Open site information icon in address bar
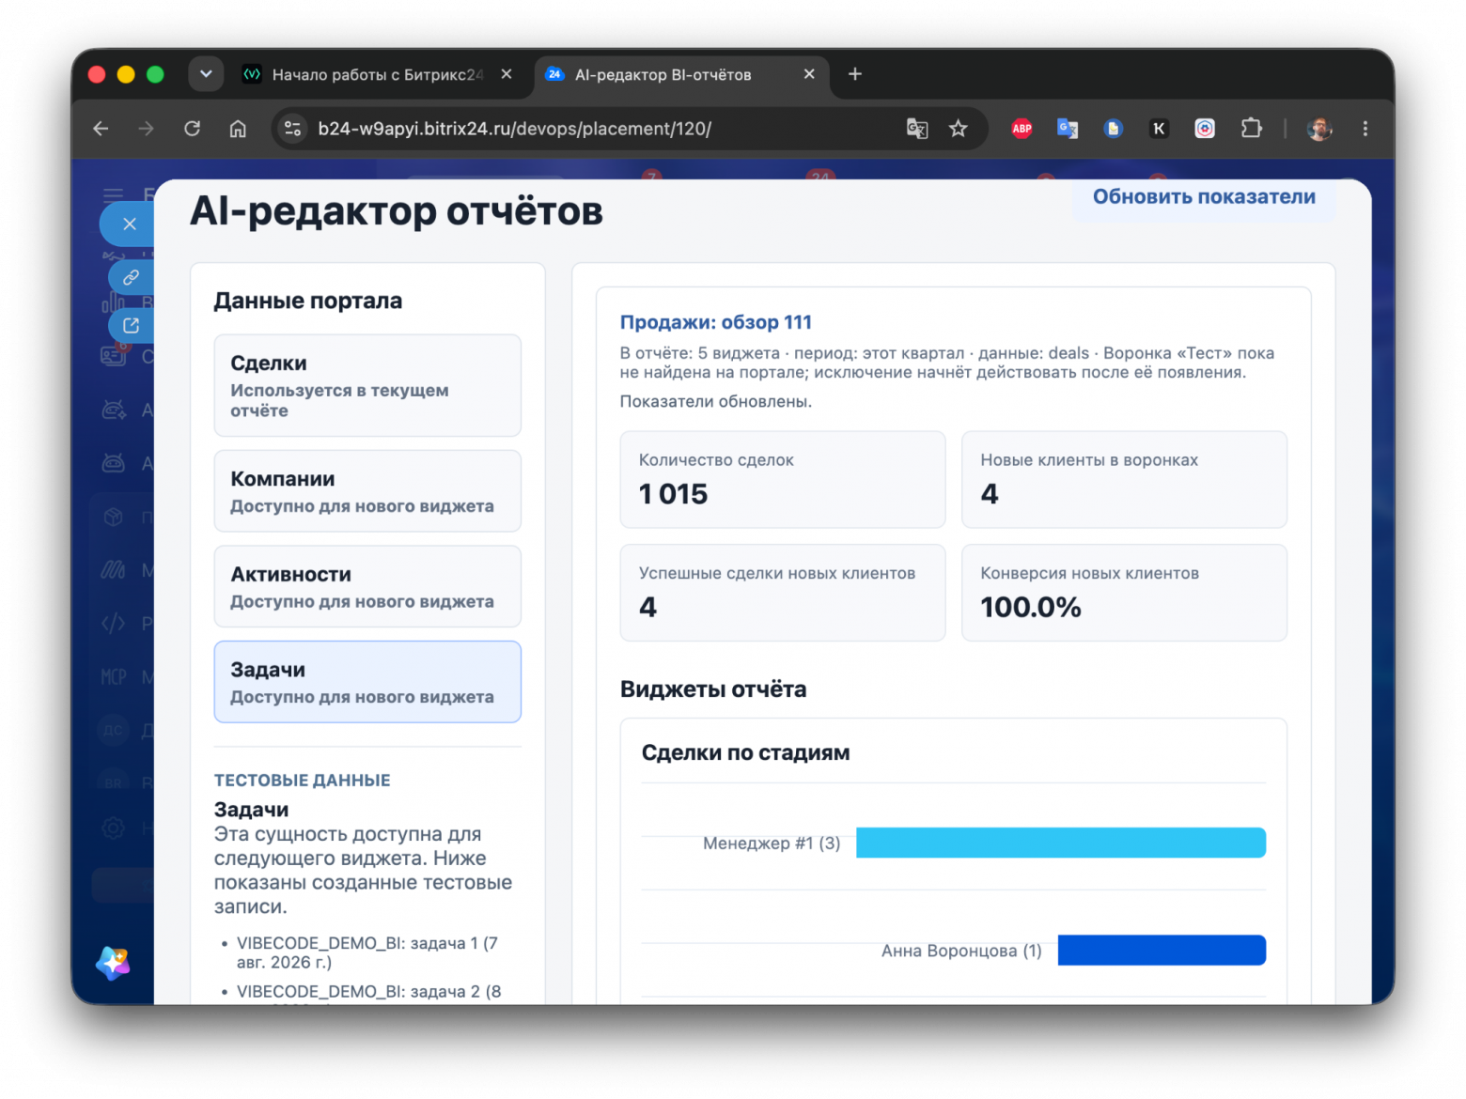1466x1099 pixels. 293,129
